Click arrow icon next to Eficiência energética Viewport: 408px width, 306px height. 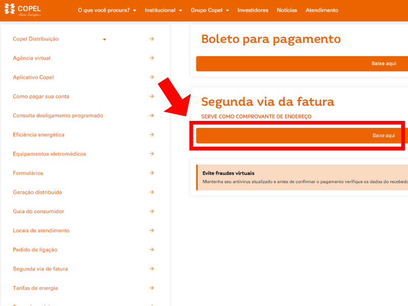point(152,135)
